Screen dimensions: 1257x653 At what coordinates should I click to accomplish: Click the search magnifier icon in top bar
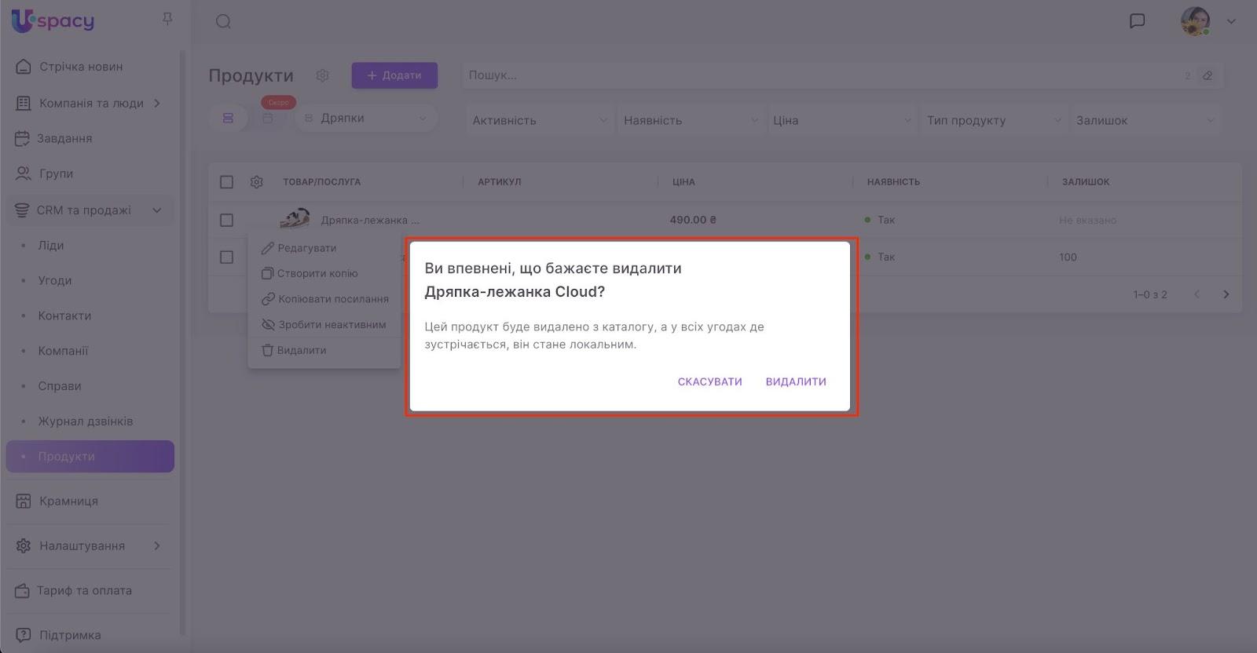coord(223,21)
